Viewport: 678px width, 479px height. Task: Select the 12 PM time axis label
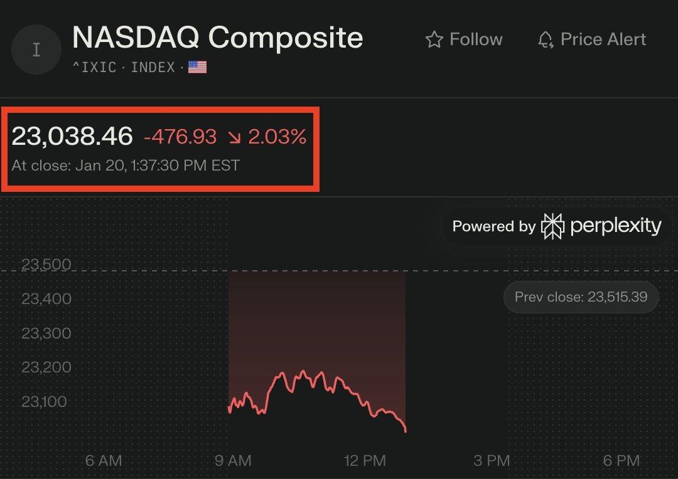(x=364, y=460)
